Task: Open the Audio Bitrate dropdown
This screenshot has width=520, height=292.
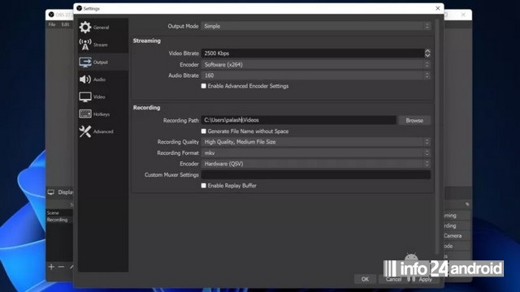Action: 316,75
